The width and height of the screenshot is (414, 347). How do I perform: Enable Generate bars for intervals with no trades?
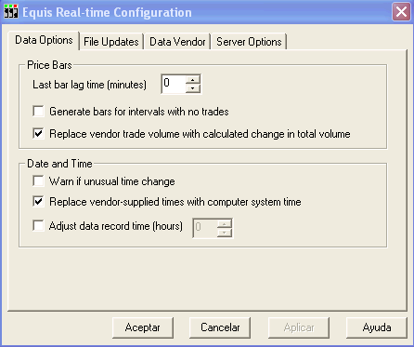[x=38, y=111]
